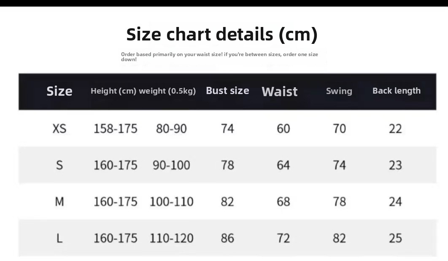Click the L size row label
Image resolution: width=448 pixels, height=261 pixels.
click(59, 239)
